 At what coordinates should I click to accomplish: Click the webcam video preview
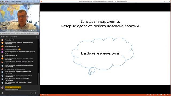click(x=20, y=17)
